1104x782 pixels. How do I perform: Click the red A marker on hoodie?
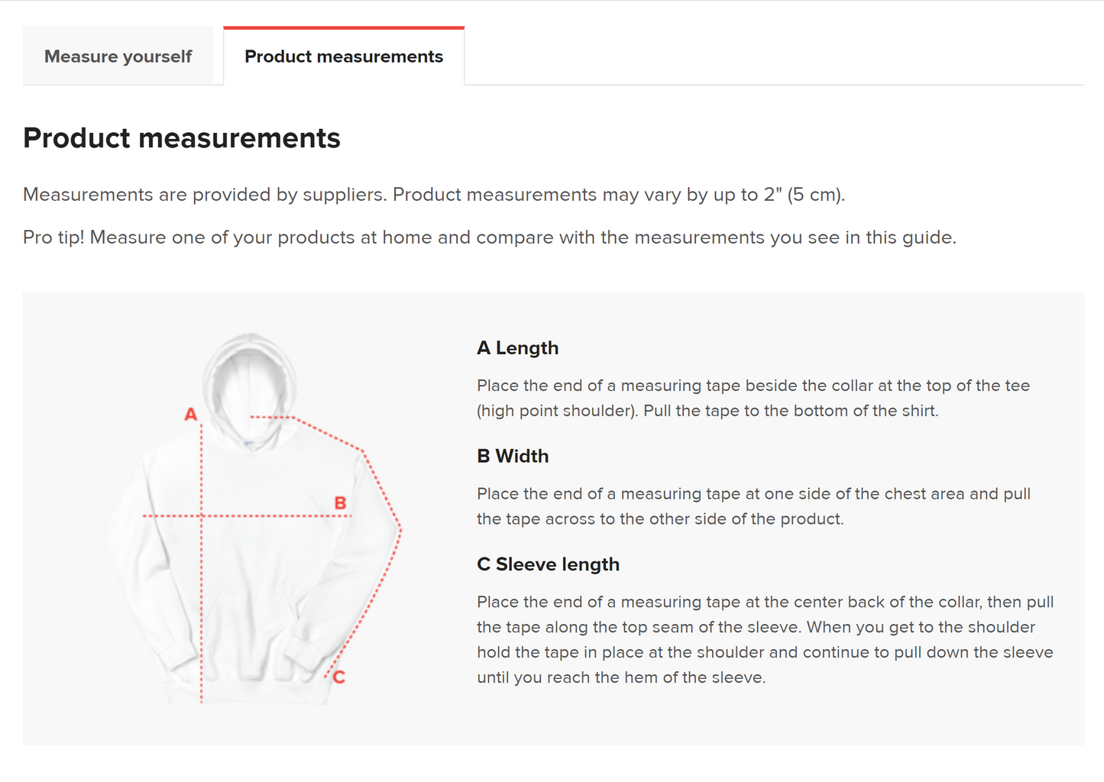pyautogui.click(x=191, y=414)
